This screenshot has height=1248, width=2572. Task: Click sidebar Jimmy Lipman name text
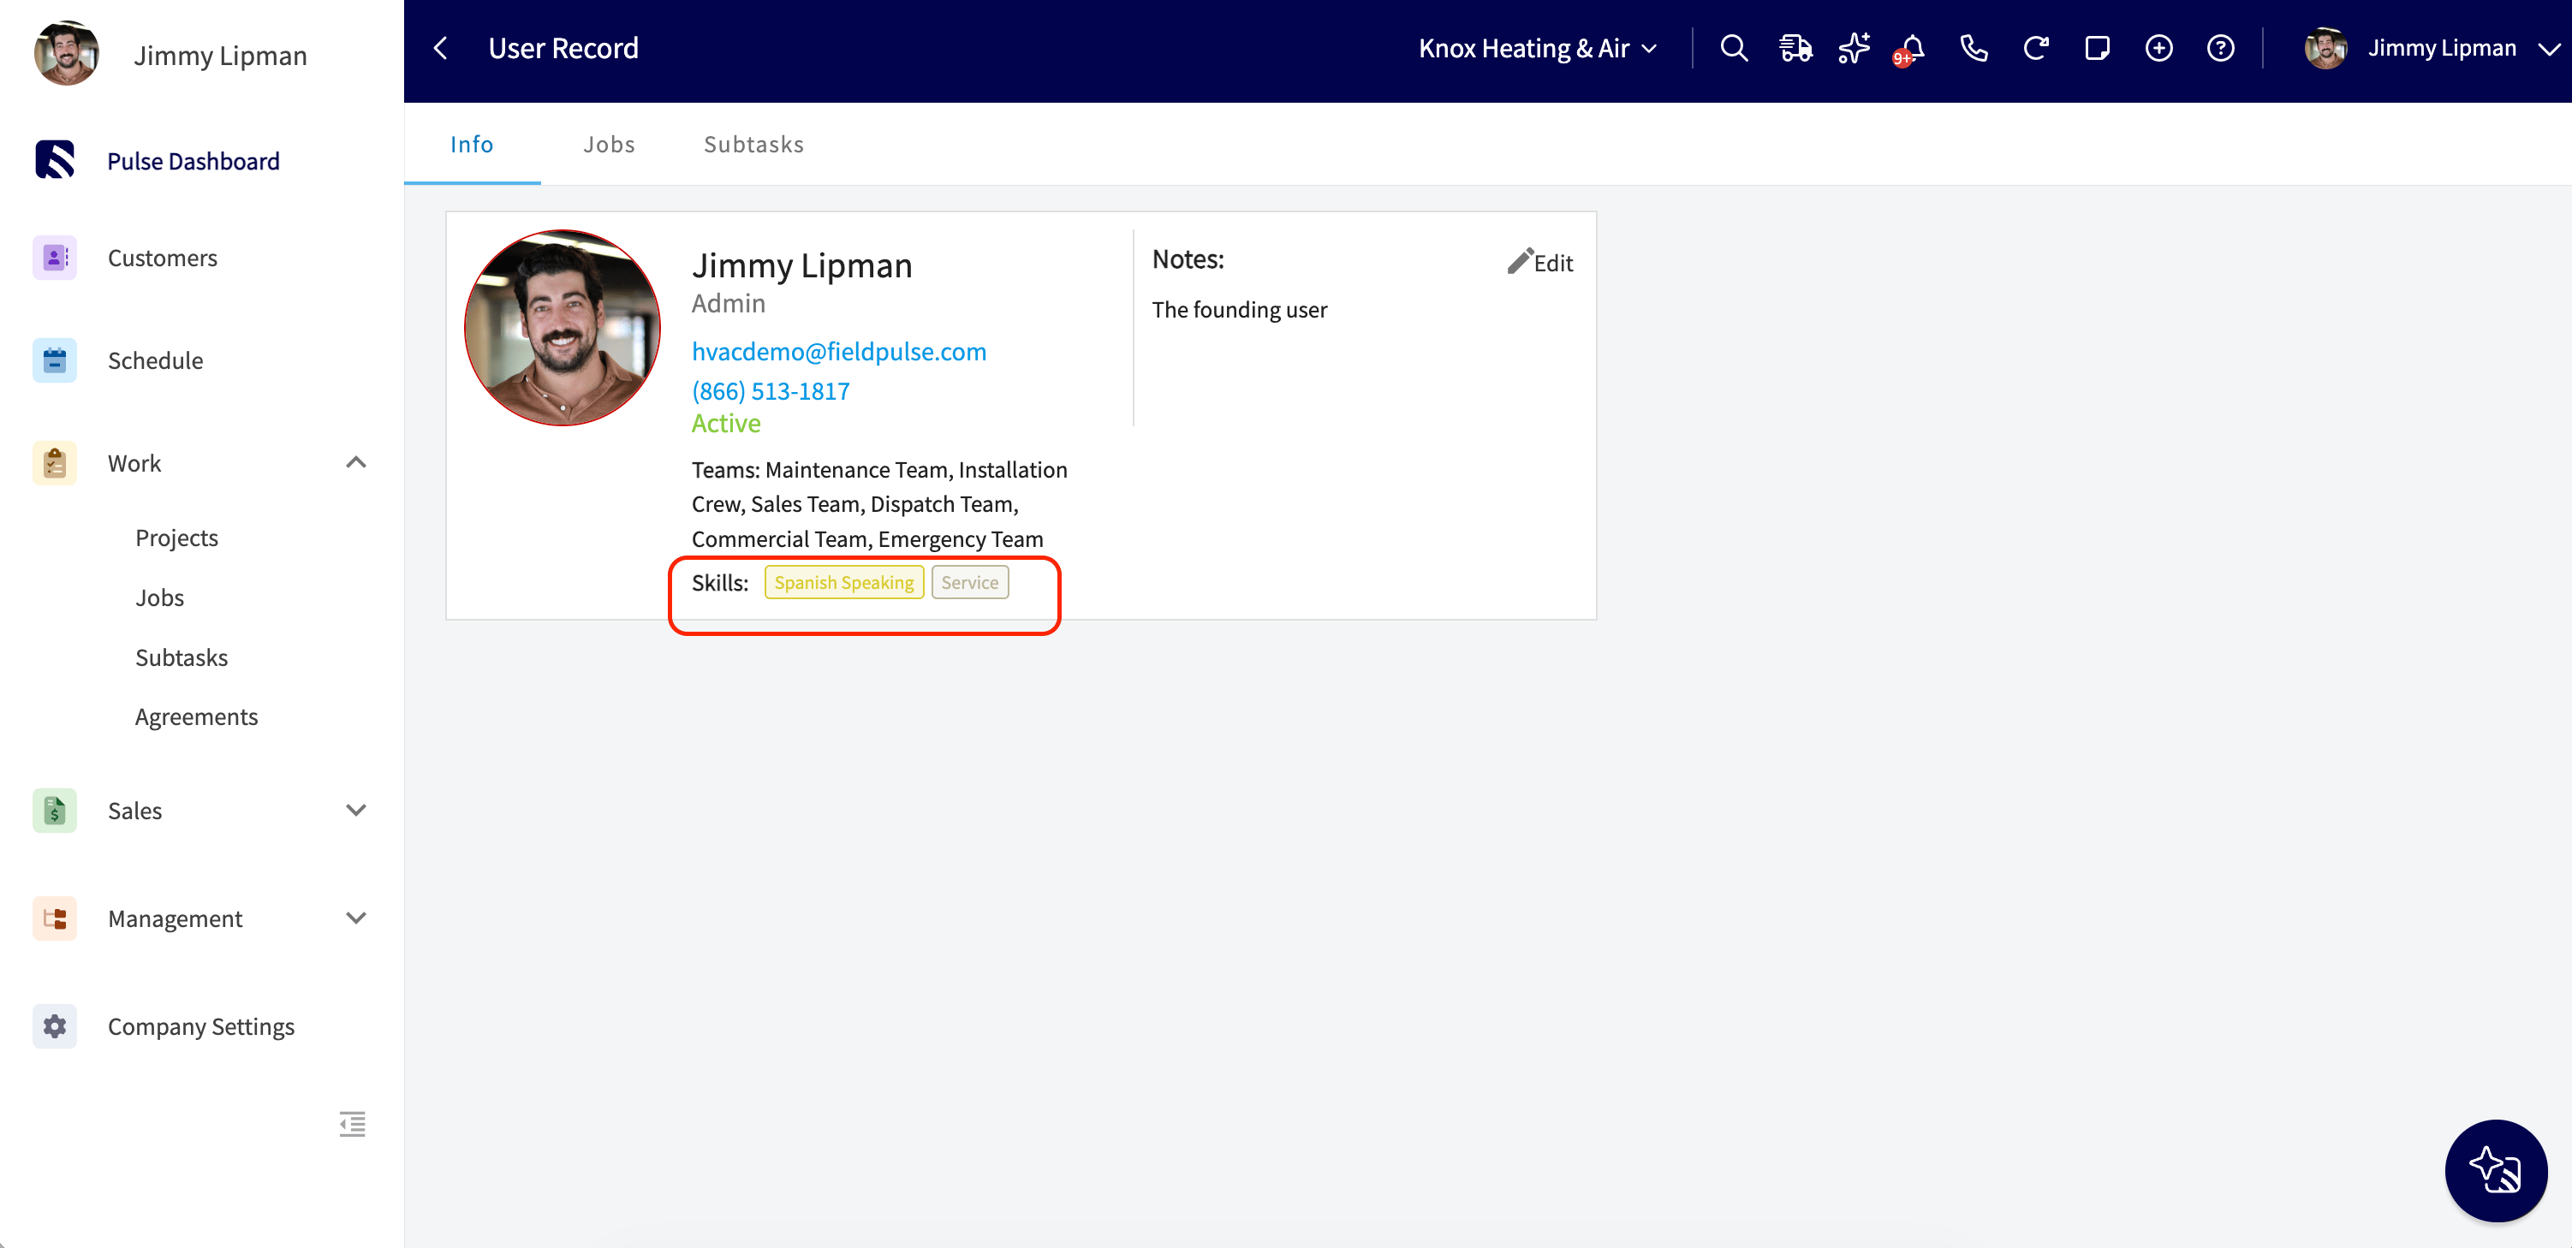[221, 56]
